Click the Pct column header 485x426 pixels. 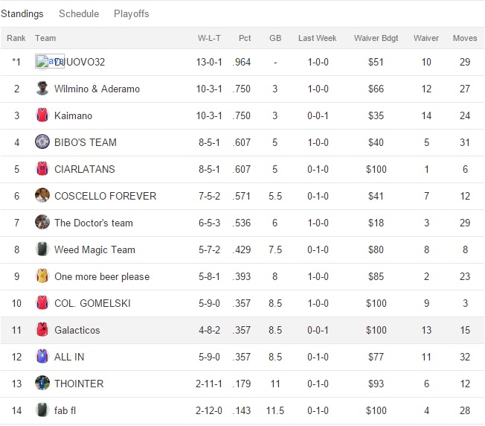click(x=245, y=38)
